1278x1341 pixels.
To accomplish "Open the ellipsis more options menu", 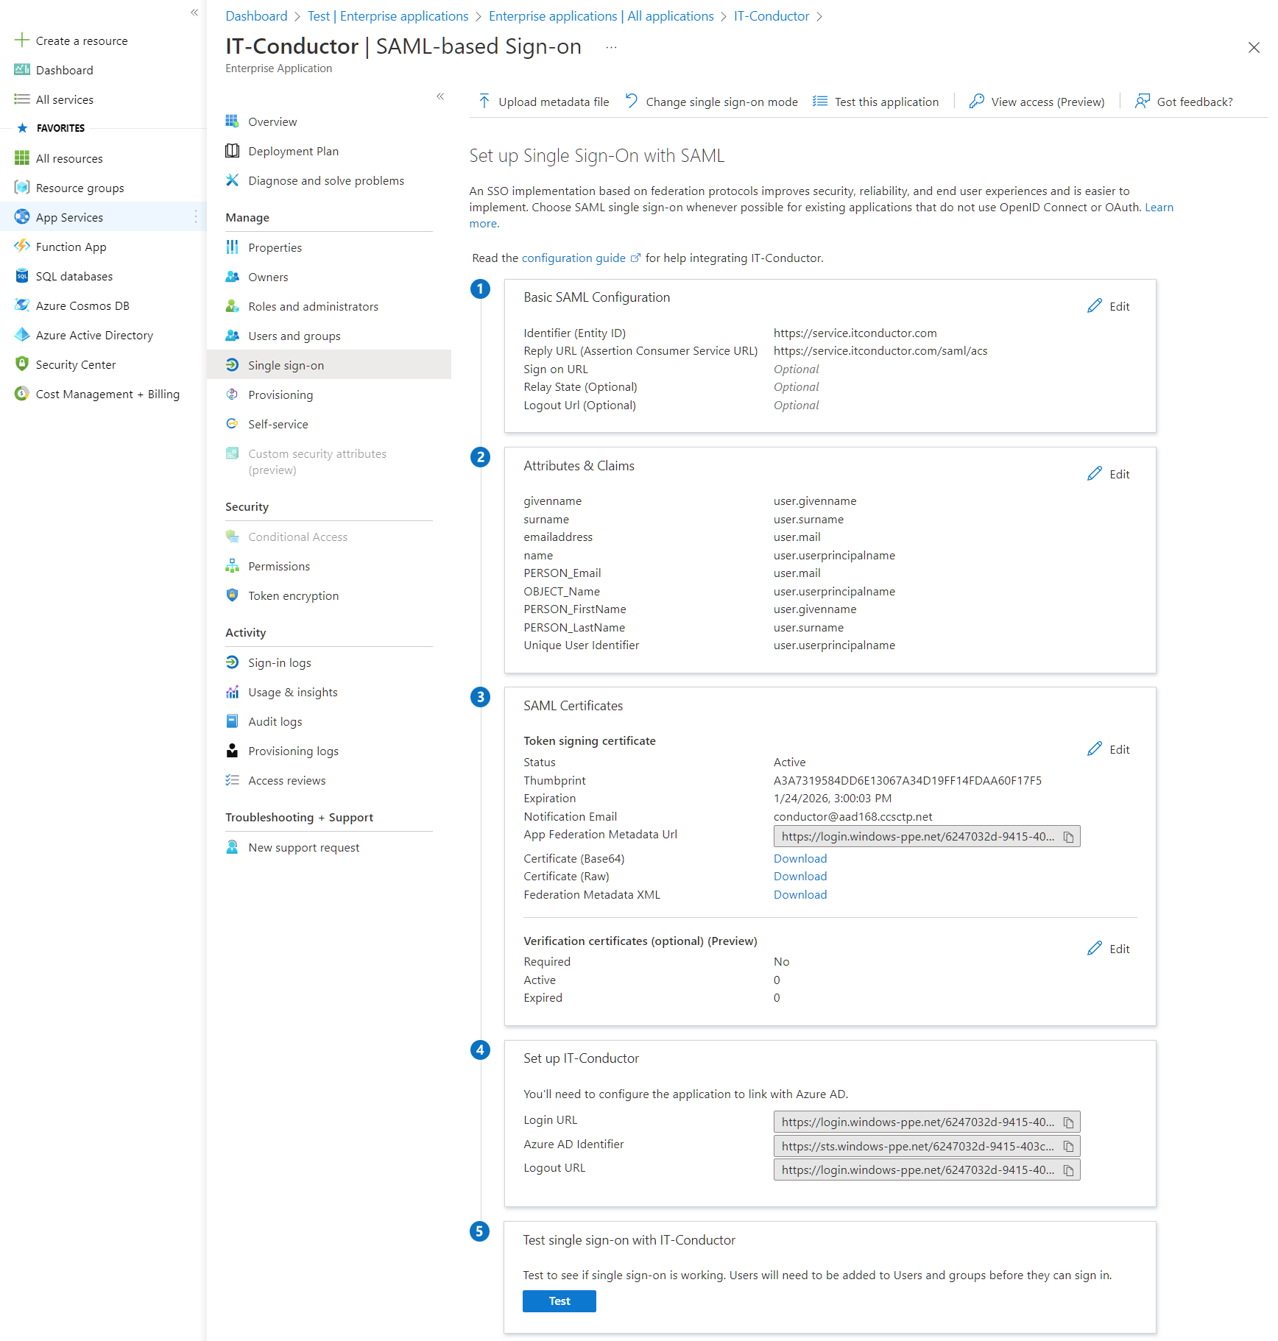I will [x=611, y=47].
